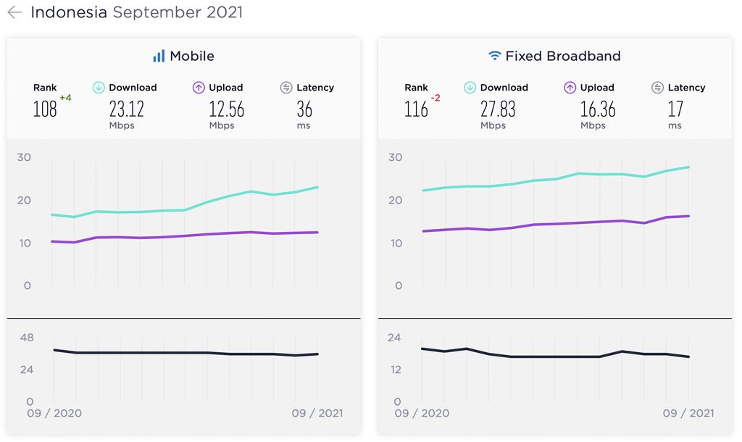Click the Mobile download arrow icon
This screenshot has height=442, width=742.
point(99,88)
